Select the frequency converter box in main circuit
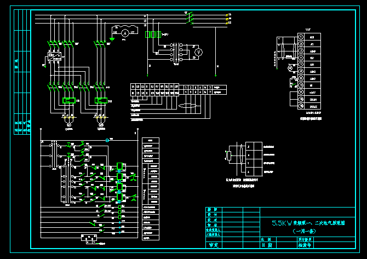The height and width of the screenshot is (259, 367). 54,56
